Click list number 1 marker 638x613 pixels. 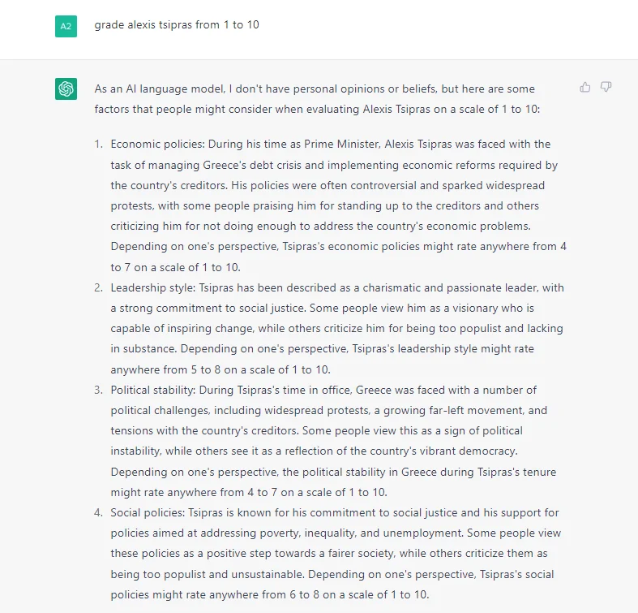[98, 145]
